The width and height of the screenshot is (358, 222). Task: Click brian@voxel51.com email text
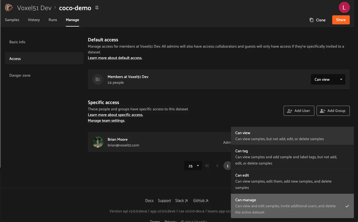click(123, 145)
